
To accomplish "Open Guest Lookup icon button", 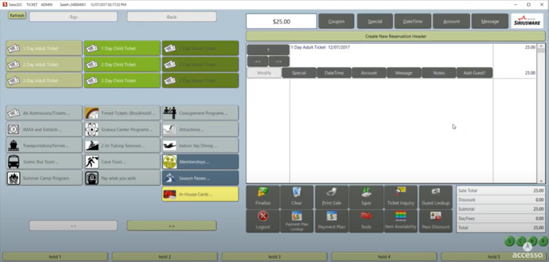I will click(x=436, y=197).
